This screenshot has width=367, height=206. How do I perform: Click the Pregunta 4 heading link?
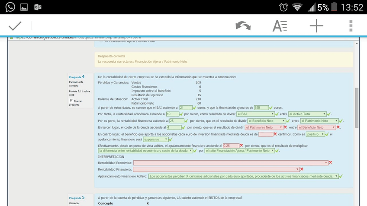coord(77,77)
